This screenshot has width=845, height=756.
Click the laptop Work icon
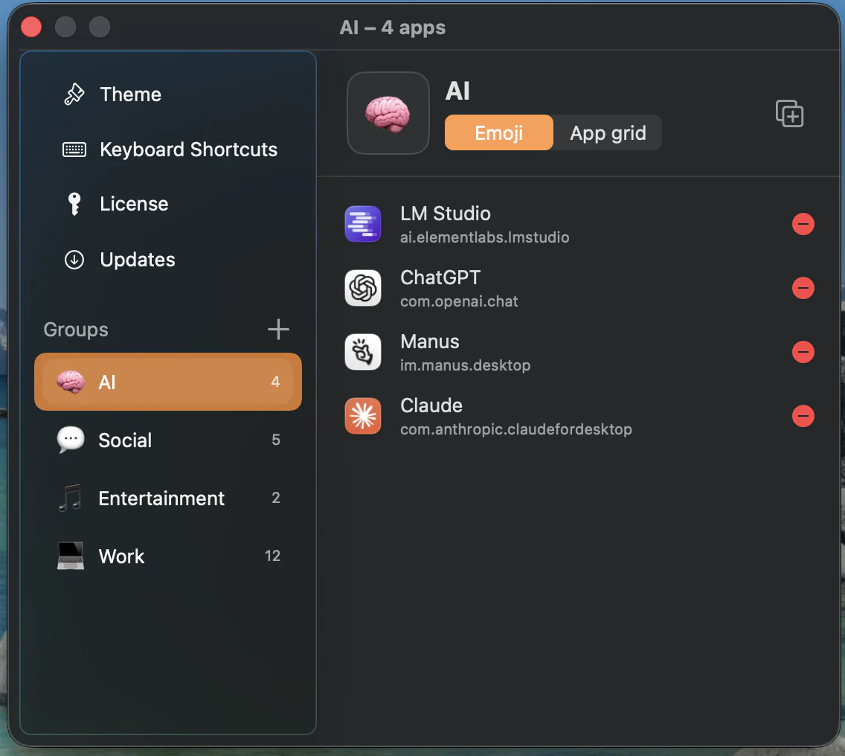71,556
